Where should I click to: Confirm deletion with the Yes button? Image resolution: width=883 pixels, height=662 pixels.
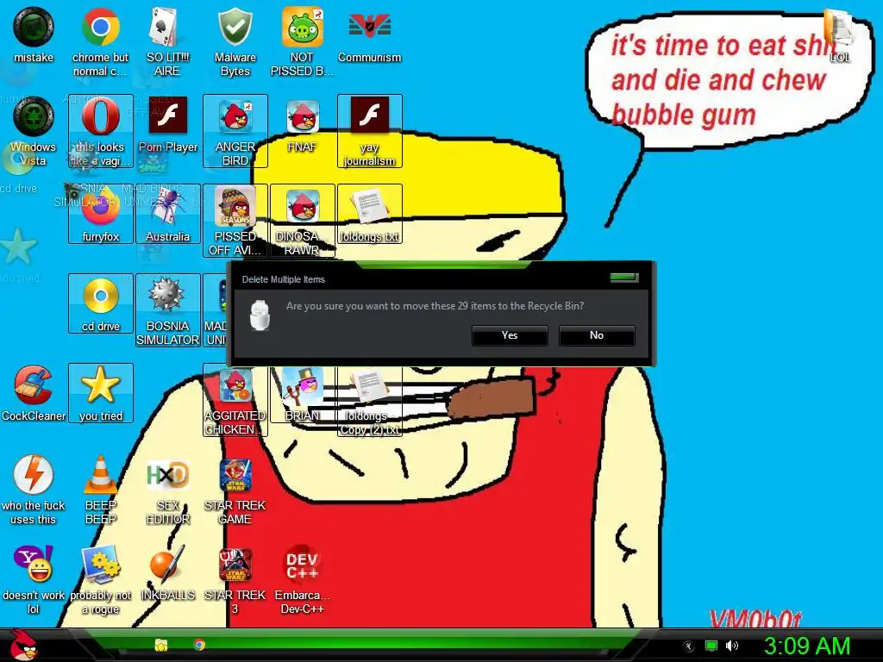tap(510, 335)
